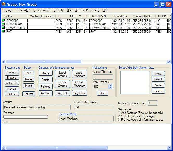Click the Global Members button

pos(80,84)
